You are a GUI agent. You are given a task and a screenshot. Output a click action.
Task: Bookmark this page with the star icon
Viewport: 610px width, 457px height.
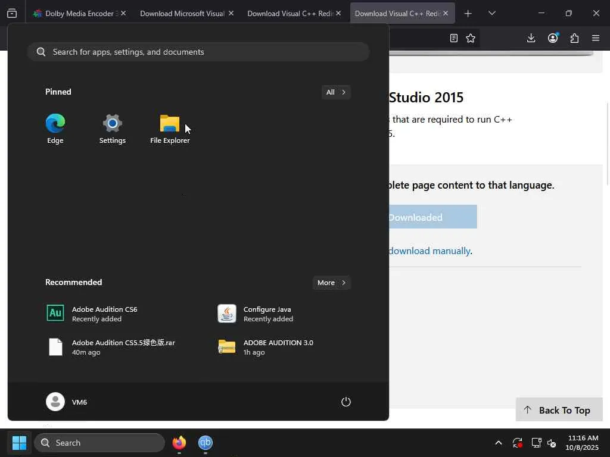point(471,38)
